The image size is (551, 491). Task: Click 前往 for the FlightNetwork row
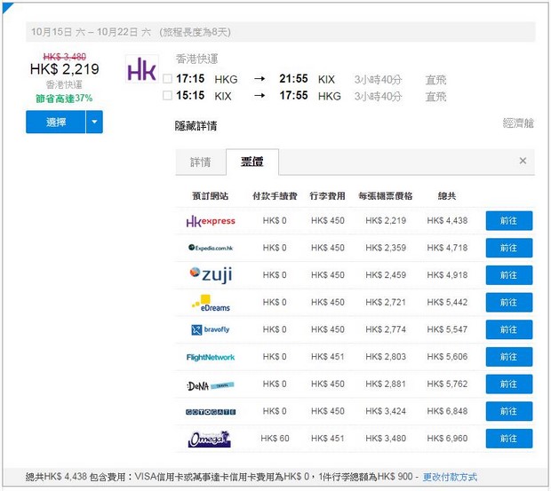(x=509, y=357)
